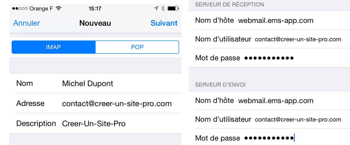Tap the Bluetooth icon in status bar
This screenshot has width=350, height=145.
(x=163, y=8)
